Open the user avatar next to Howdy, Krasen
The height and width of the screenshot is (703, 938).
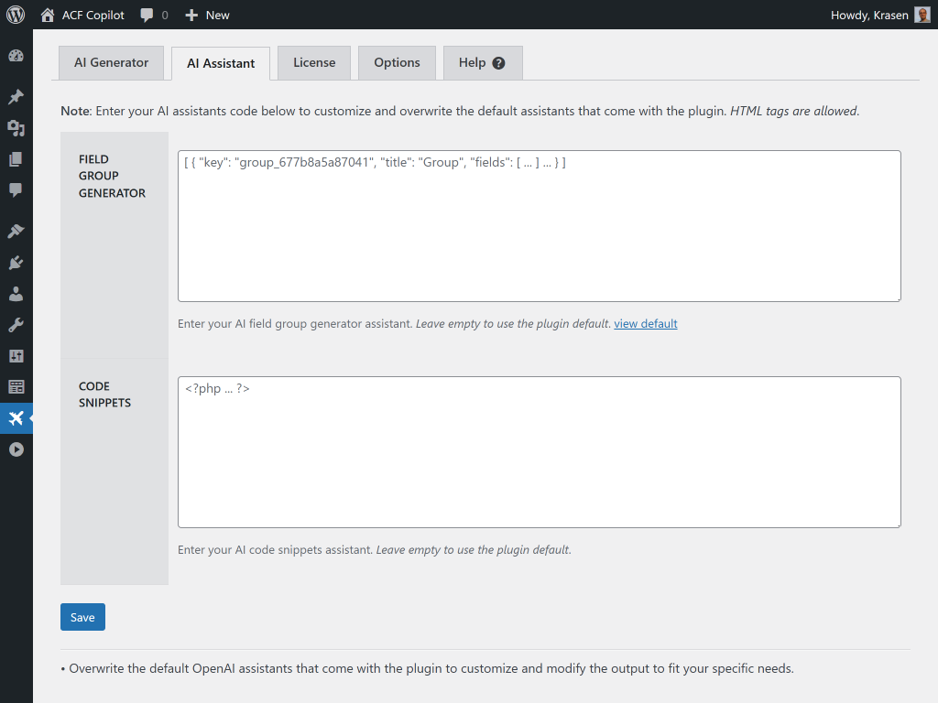pos(922,15)
